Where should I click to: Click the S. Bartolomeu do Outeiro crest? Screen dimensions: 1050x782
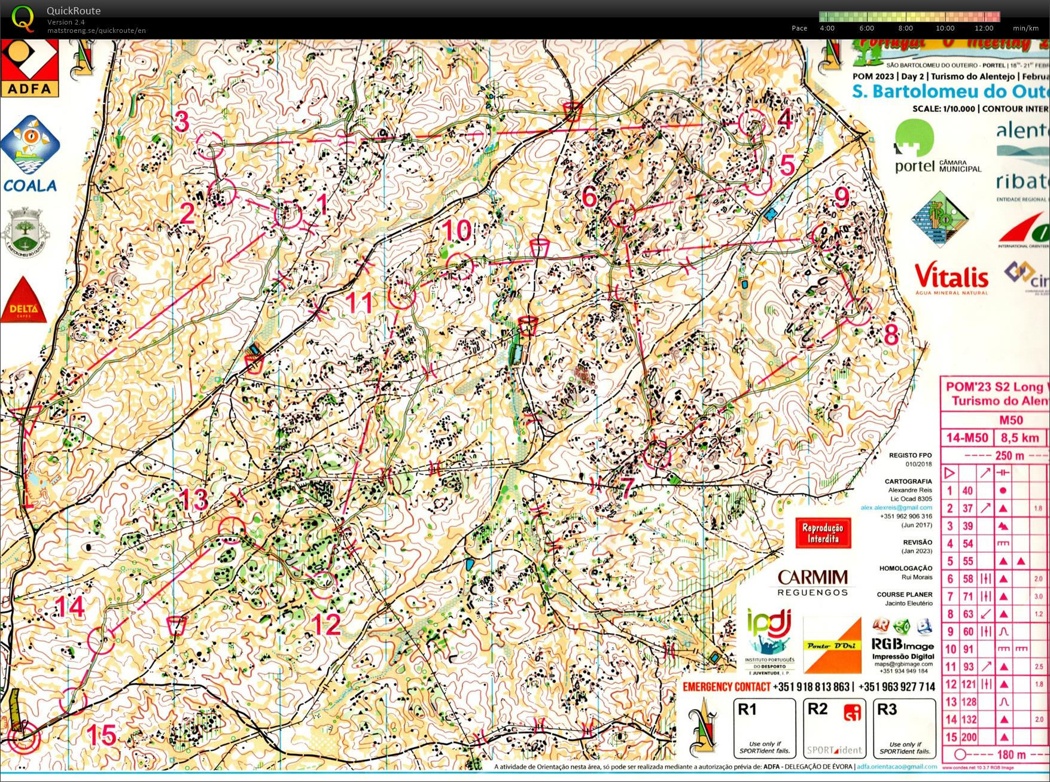coord(25,233)
